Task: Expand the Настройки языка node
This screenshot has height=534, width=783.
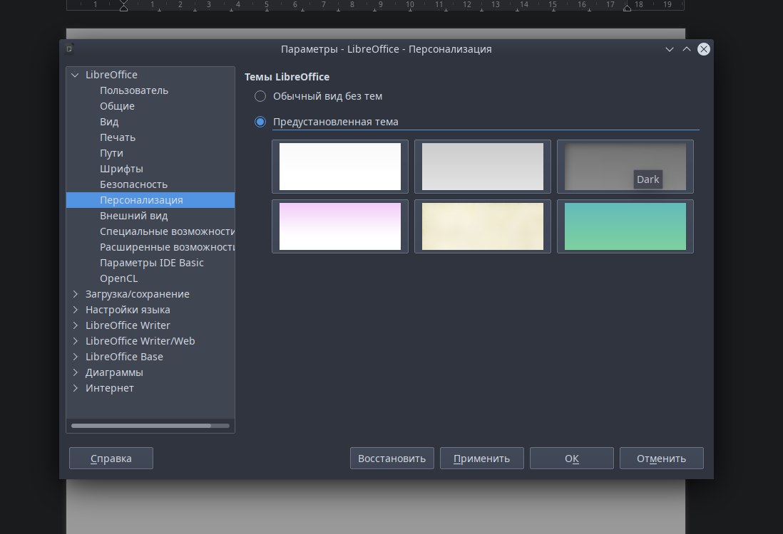Action: [x=75, y=310]
